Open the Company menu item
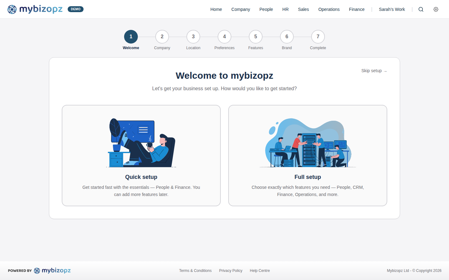Image resolution: width=449 pixels, height=280 pixels. coord(240,9)
